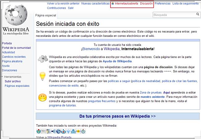Open the blue swirl with red dot icon
The width and height of the screenshot is (201, 139).
point(63,131)
